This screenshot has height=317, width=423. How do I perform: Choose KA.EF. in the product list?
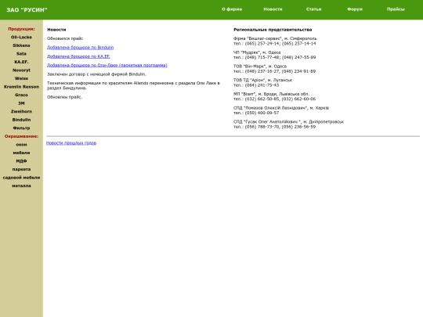[21, 62]
